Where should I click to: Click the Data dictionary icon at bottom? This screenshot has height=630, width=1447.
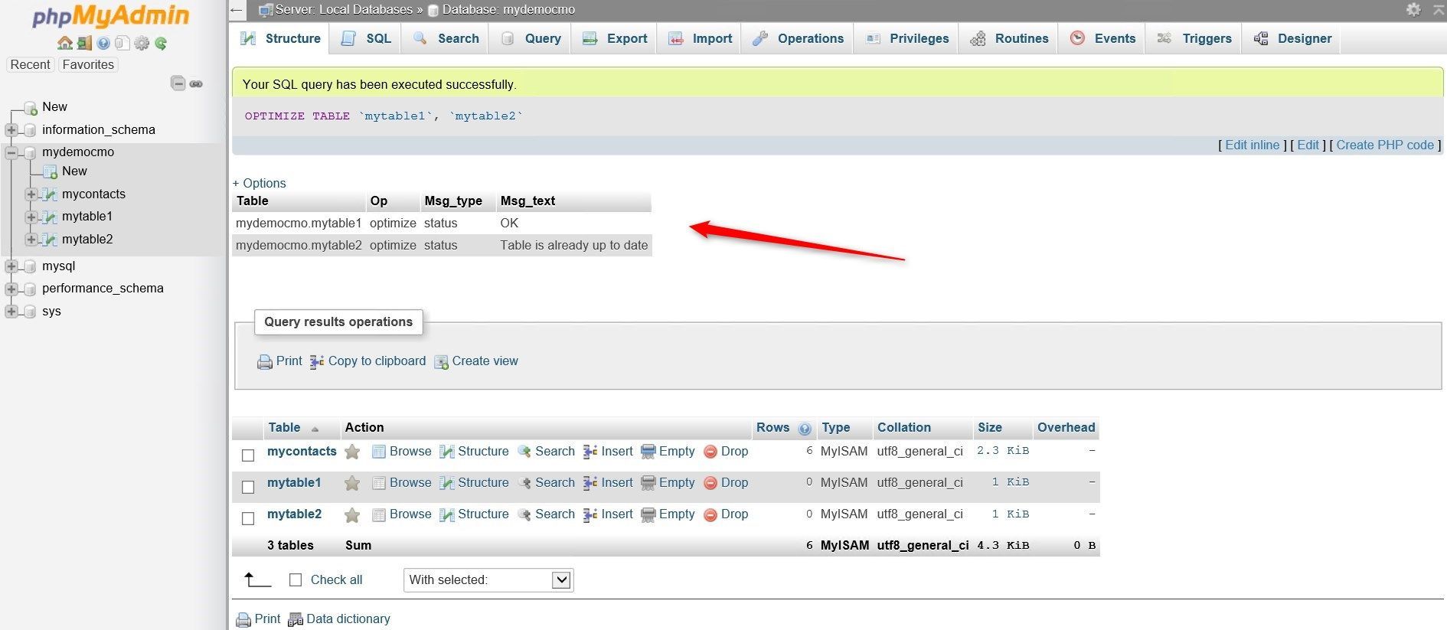coord(295,619)
